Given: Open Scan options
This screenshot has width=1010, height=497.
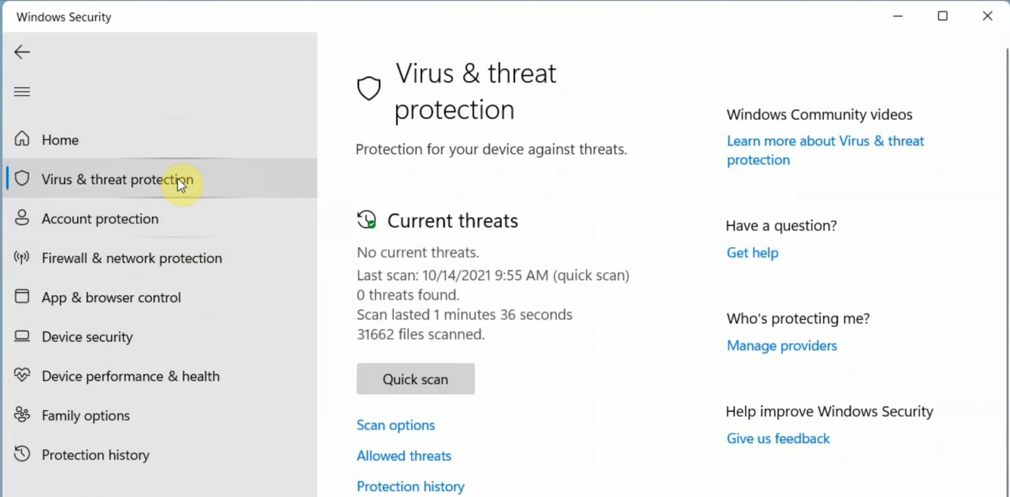Looking at the screenshot, I should (x=395, y=425).
